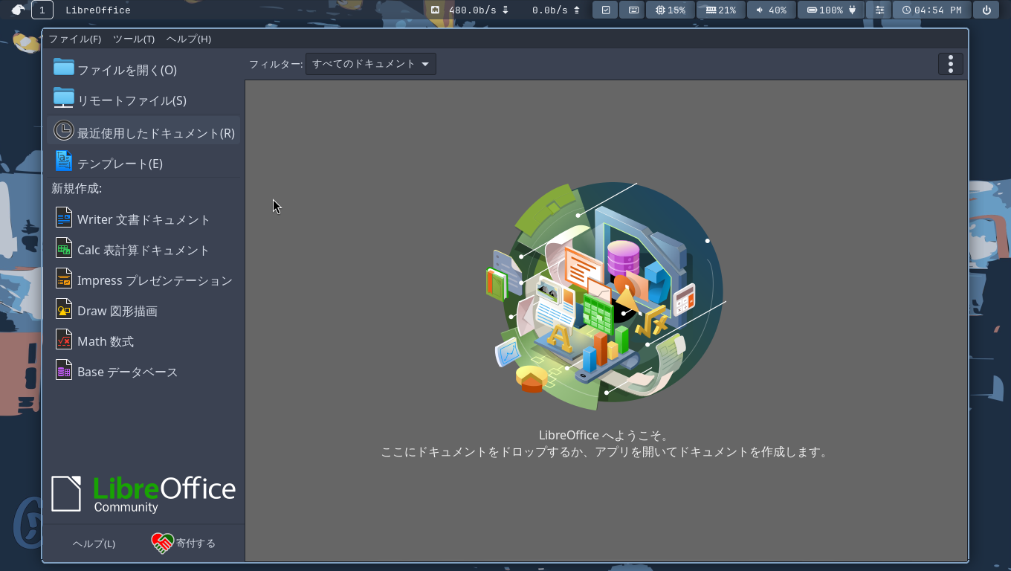1011x571 pixels.
Task: Open the ツール(T) menu
Action: (134, 39)
